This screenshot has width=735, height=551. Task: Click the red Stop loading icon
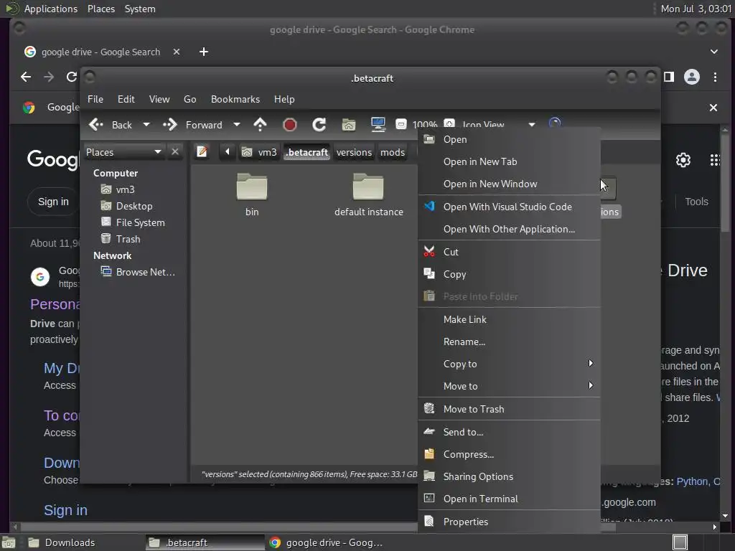[x=290, y=125]
